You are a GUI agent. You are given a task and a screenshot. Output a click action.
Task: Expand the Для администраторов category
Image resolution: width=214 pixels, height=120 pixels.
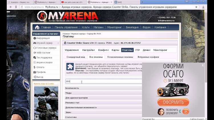pos(103,98)
